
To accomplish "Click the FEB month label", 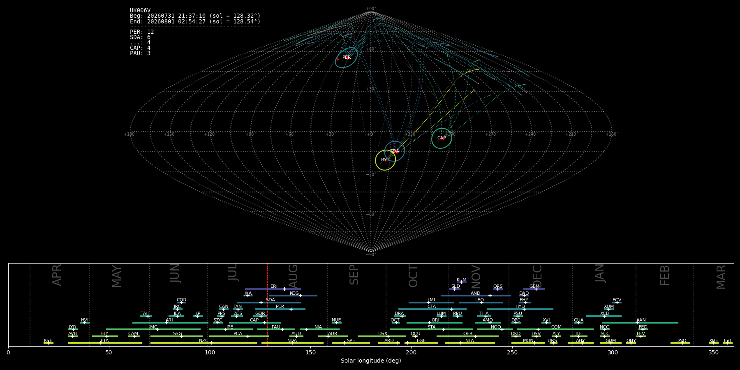I will tap(665, 275).
